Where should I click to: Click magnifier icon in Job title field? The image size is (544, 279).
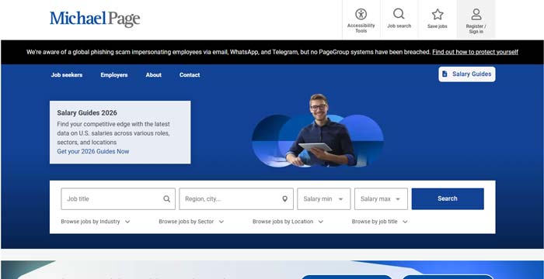click(x=167, y=198)
